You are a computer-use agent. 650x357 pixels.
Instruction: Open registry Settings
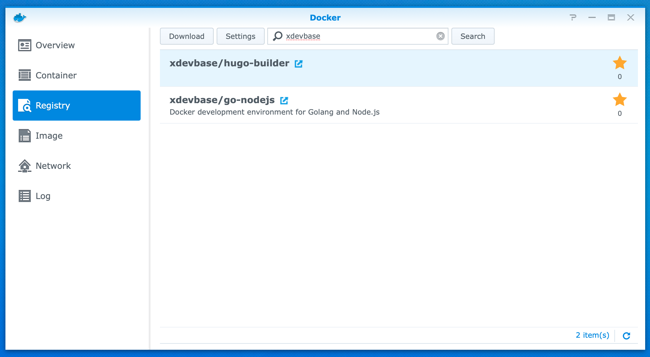(x=240, y=36)
